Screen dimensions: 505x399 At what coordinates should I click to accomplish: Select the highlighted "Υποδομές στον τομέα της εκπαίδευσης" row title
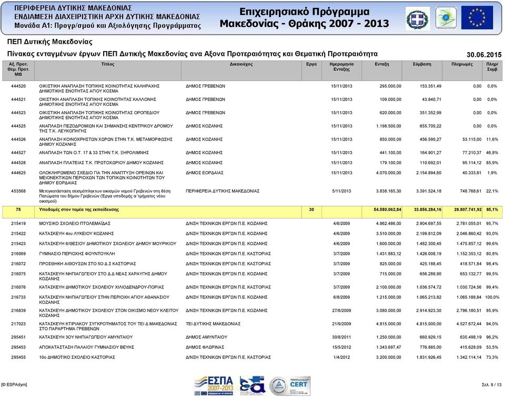point(79,210)
